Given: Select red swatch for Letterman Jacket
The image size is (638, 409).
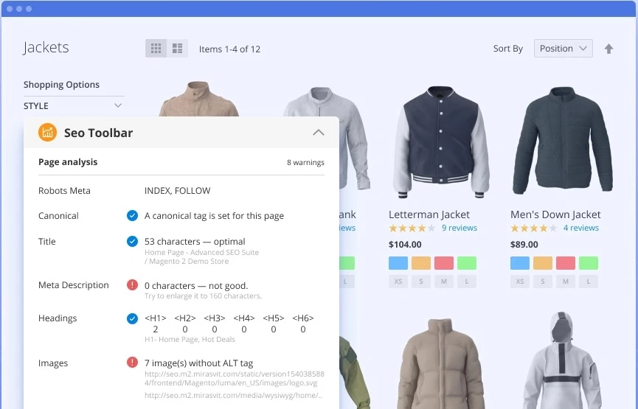Looking at the screenshot, I should click(444, 263).
